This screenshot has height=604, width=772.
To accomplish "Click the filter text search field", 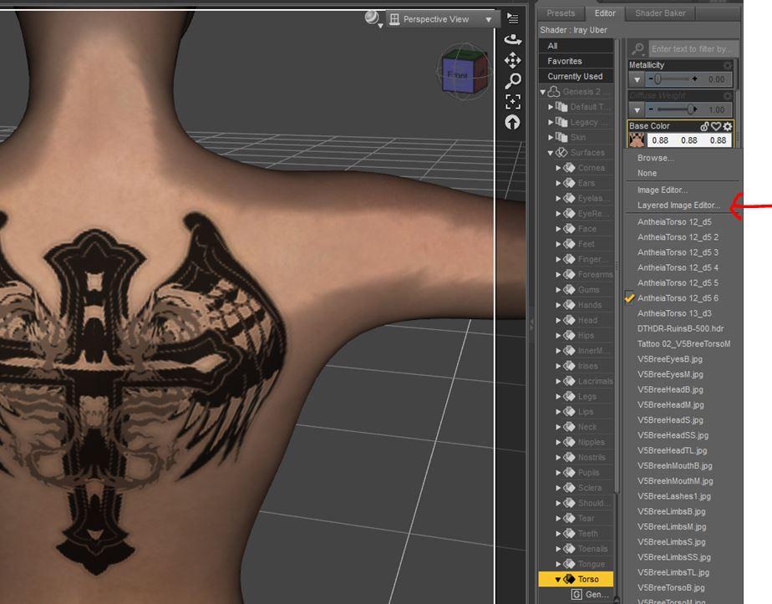I will pos(693,48).
